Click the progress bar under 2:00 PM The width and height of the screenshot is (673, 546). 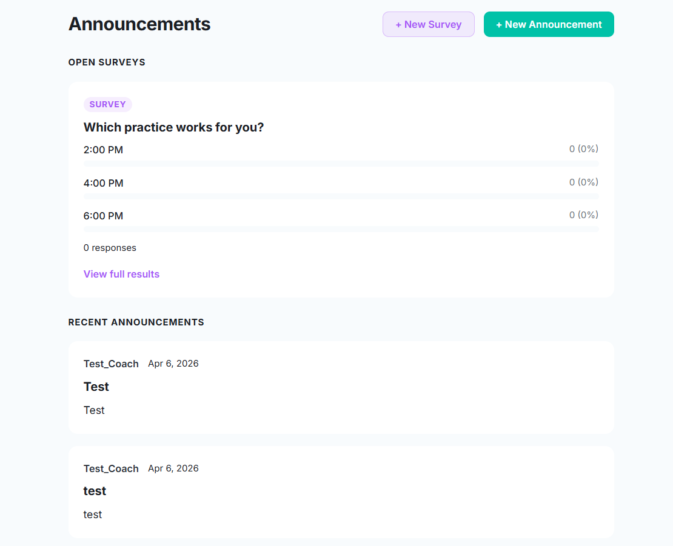tap(341, 163)
